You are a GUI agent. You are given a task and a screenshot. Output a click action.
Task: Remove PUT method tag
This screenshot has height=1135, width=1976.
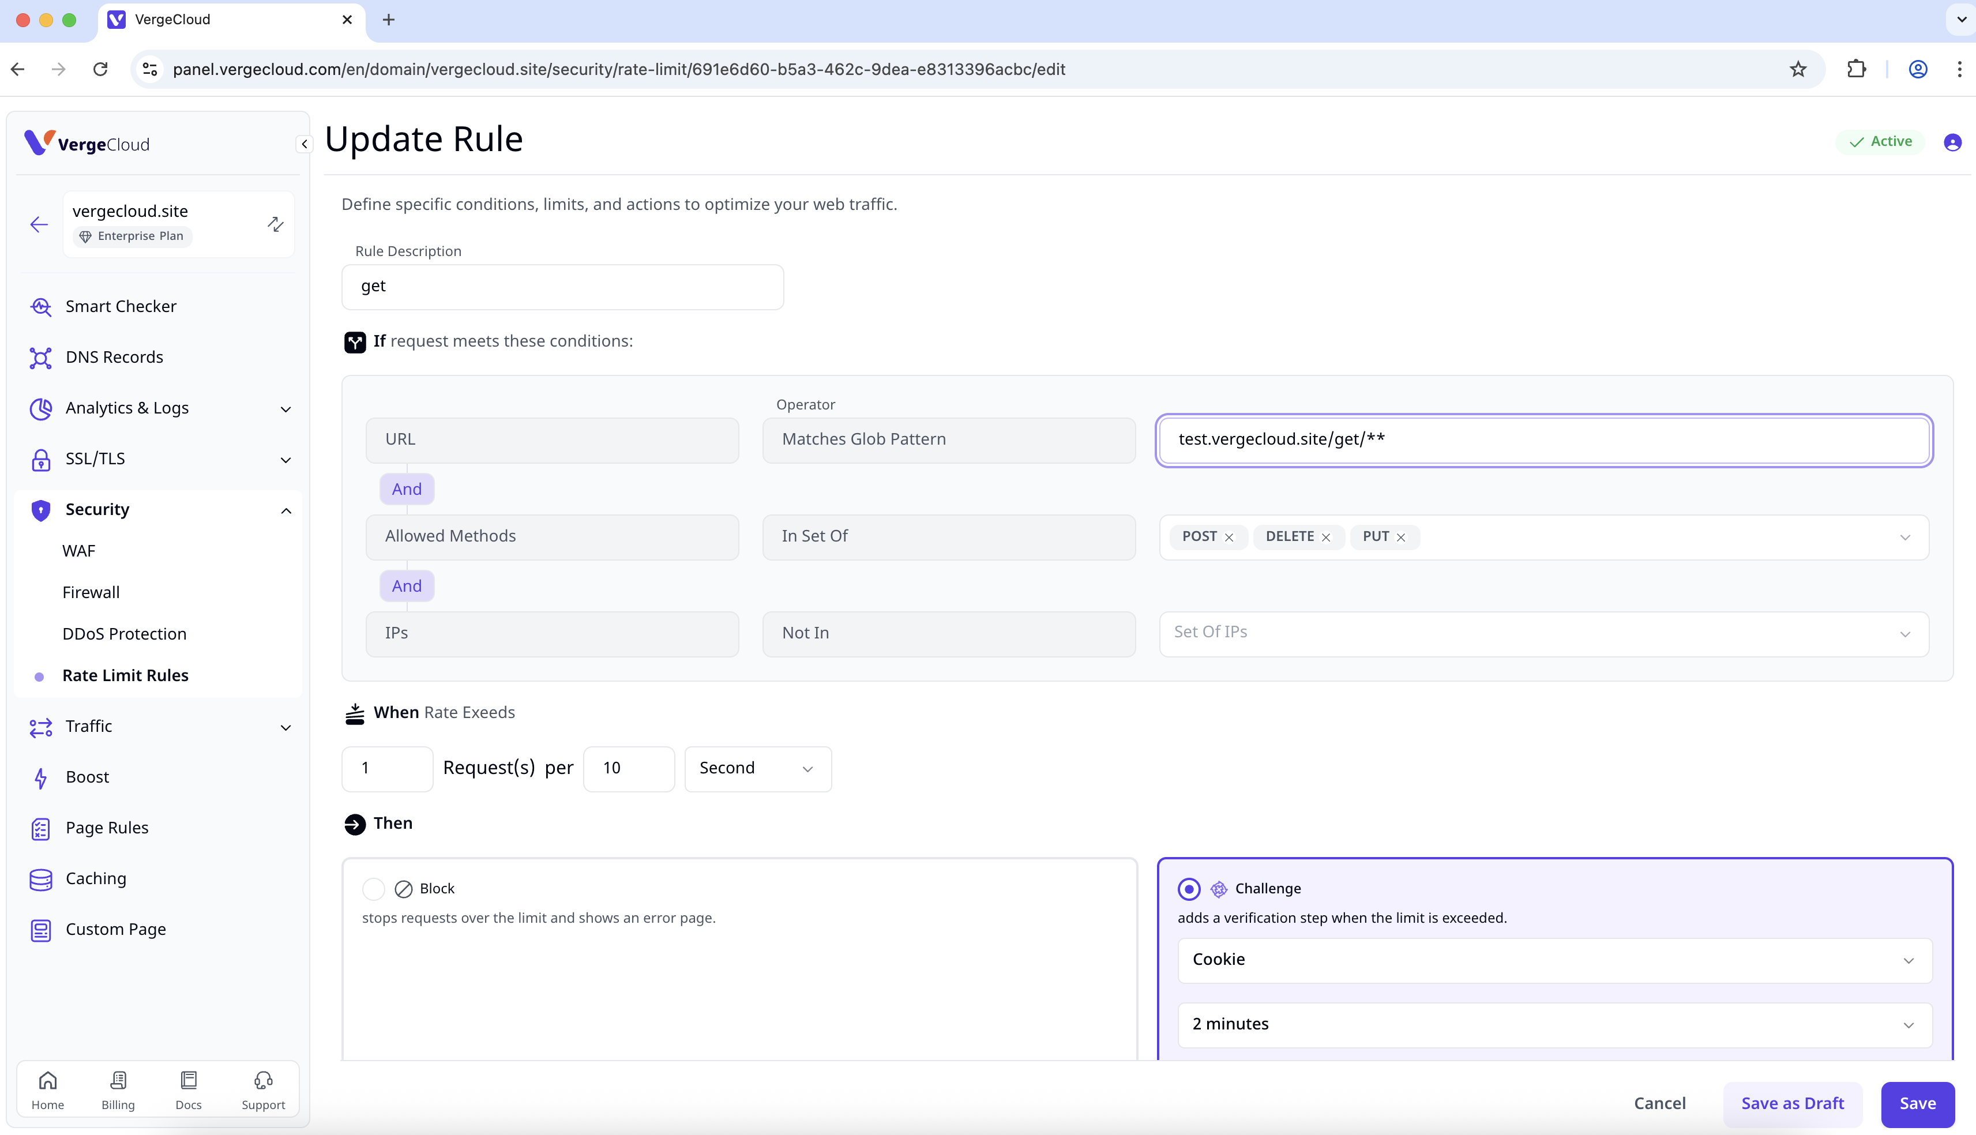pyautogui.click(x=1401, y=537)
